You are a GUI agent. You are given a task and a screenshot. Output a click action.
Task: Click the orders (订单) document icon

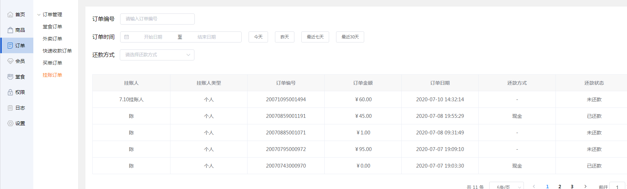click(x=10, y=46)
